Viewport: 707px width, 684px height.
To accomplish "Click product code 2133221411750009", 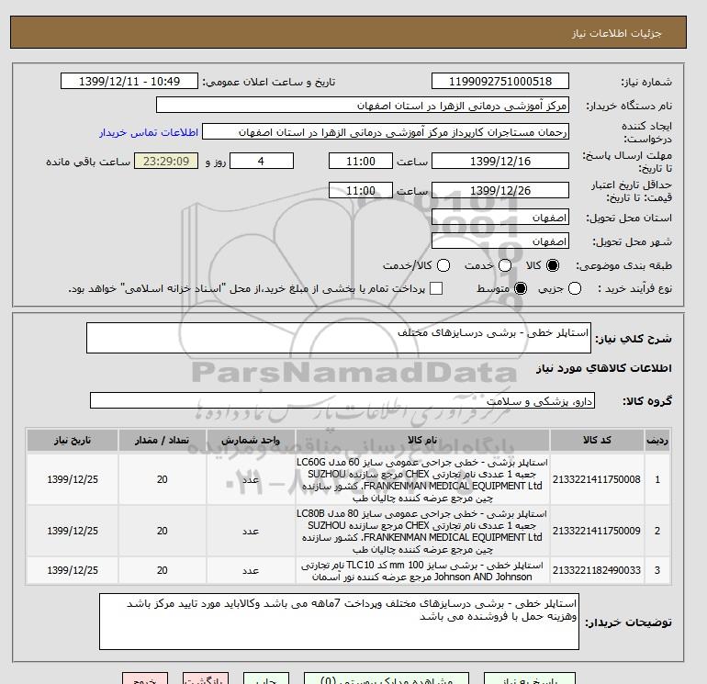I will [597, 531].
